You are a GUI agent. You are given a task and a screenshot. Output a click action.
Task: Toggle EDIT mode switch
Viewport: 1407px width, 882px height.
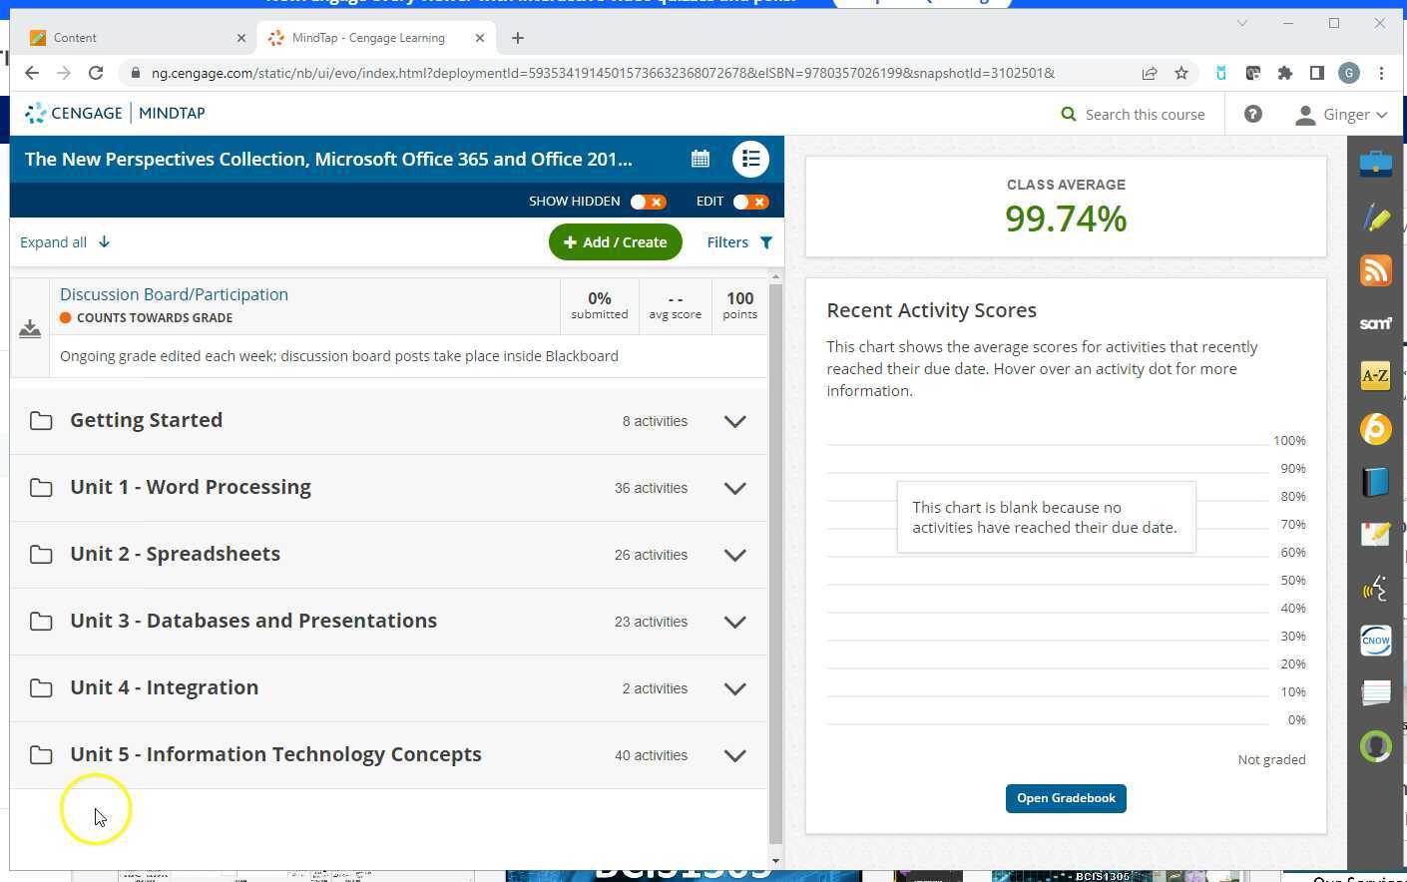(x=750, y=202)
